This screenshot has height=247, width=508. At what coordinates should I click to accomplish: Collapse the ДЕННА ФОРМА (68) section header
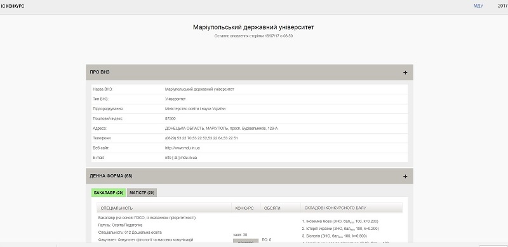250,176
